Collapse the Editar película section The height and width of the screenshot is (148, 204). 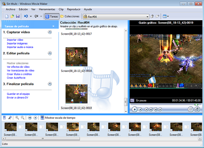point(50,53)
